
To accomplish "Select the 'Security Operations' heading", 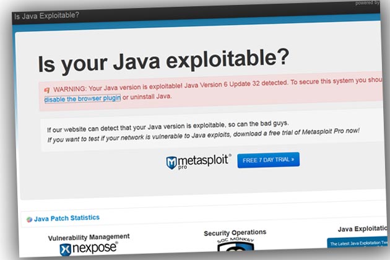I will pos(235,233).
